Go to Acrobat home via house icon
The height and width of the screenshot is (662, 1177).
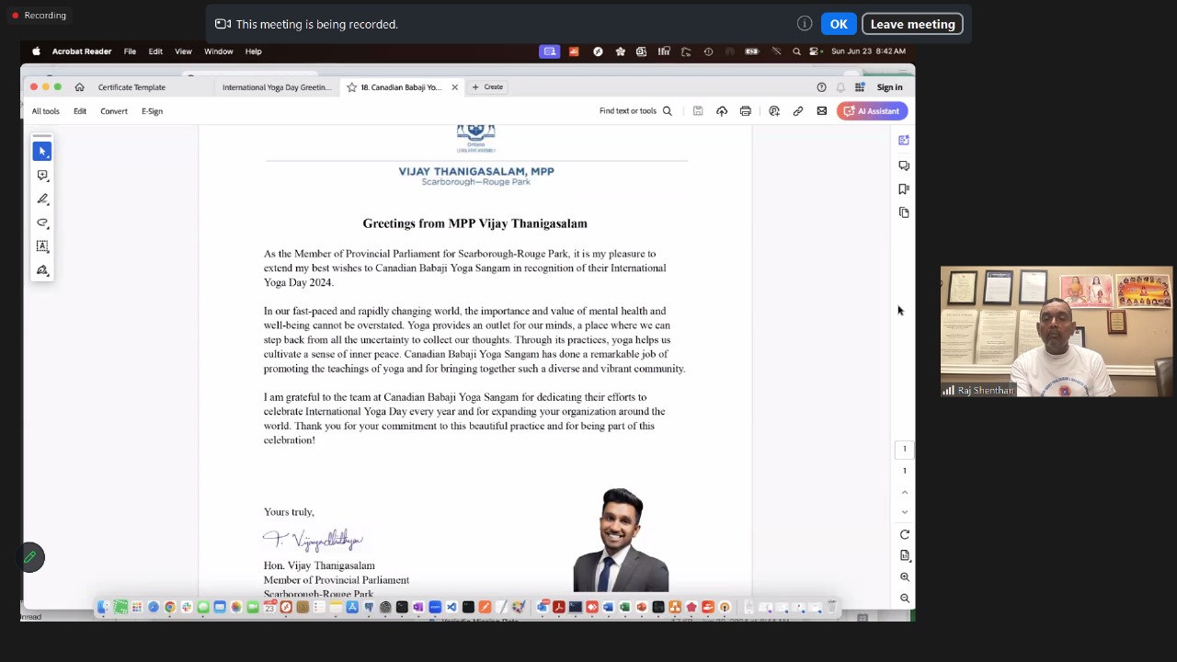tap(79, 87)
